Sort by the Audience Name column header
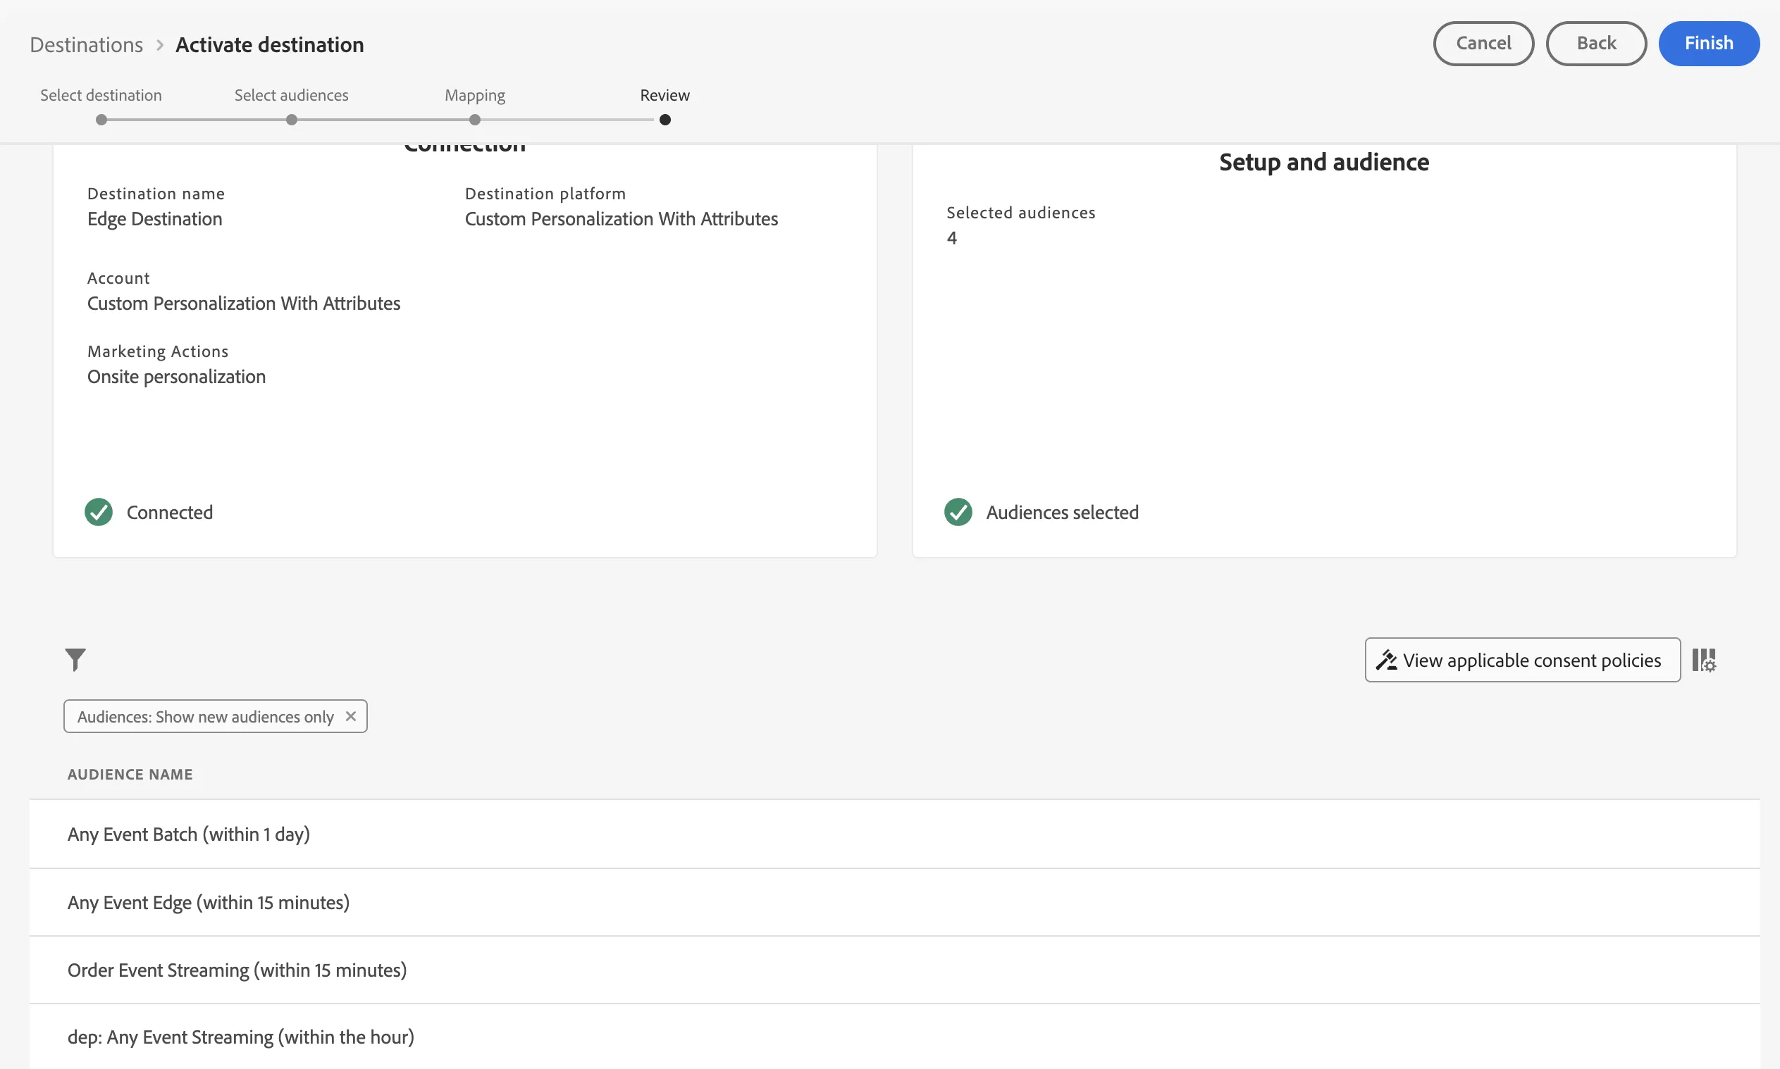Image resolution: width=1780 pixels, height=1069 pixels. 130,775
